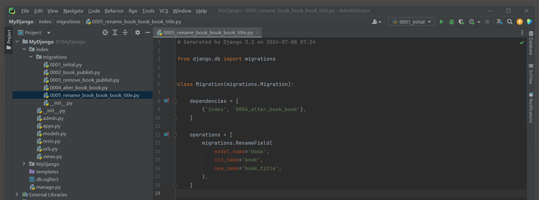Select admin.py in project tree
This screenshot has height=200, width=539.
tap(53, 118)
